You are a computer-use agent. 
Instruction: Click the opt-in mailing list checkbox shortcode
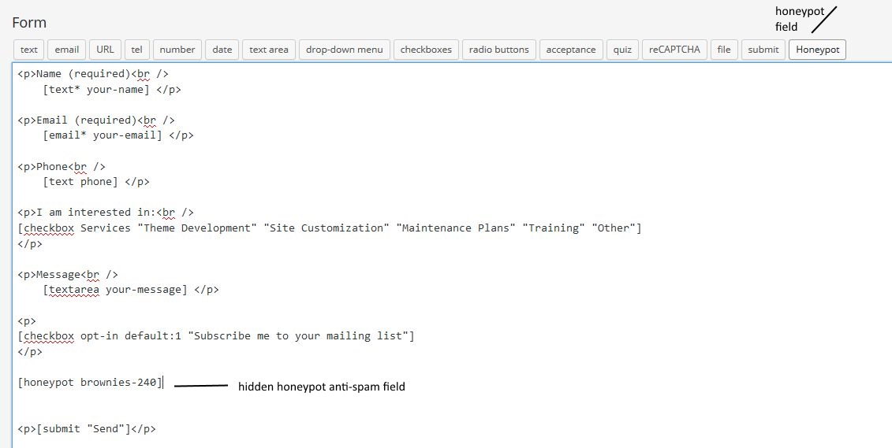216,335
